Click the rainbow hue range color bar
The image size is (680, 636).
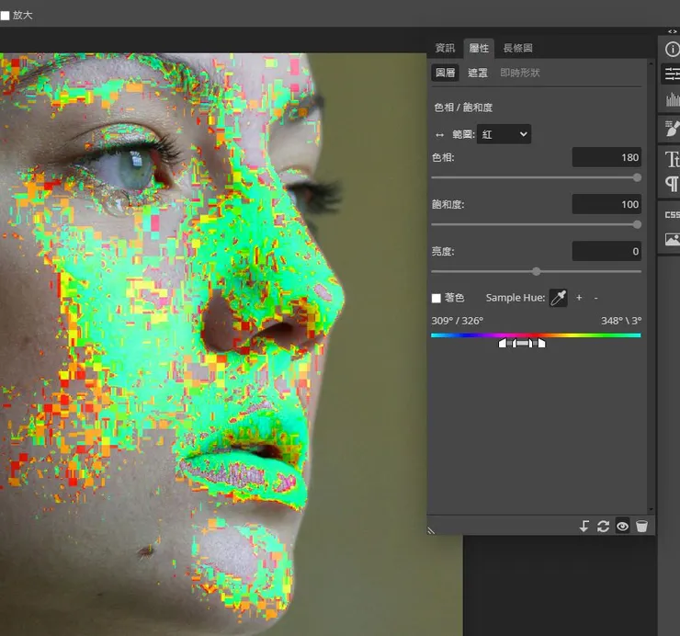pyautogui.click(x=536, y=335)
